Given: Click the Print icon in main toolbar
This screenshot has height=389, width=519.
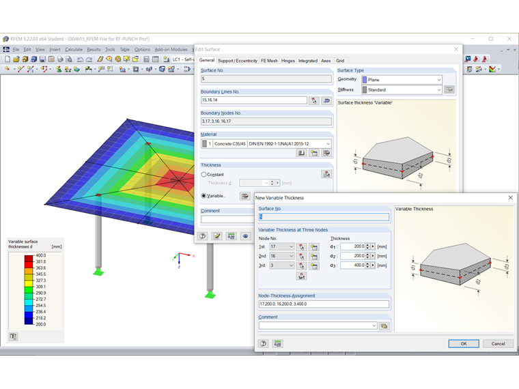Looking at the screenshot, I should (x=60, y=59).
